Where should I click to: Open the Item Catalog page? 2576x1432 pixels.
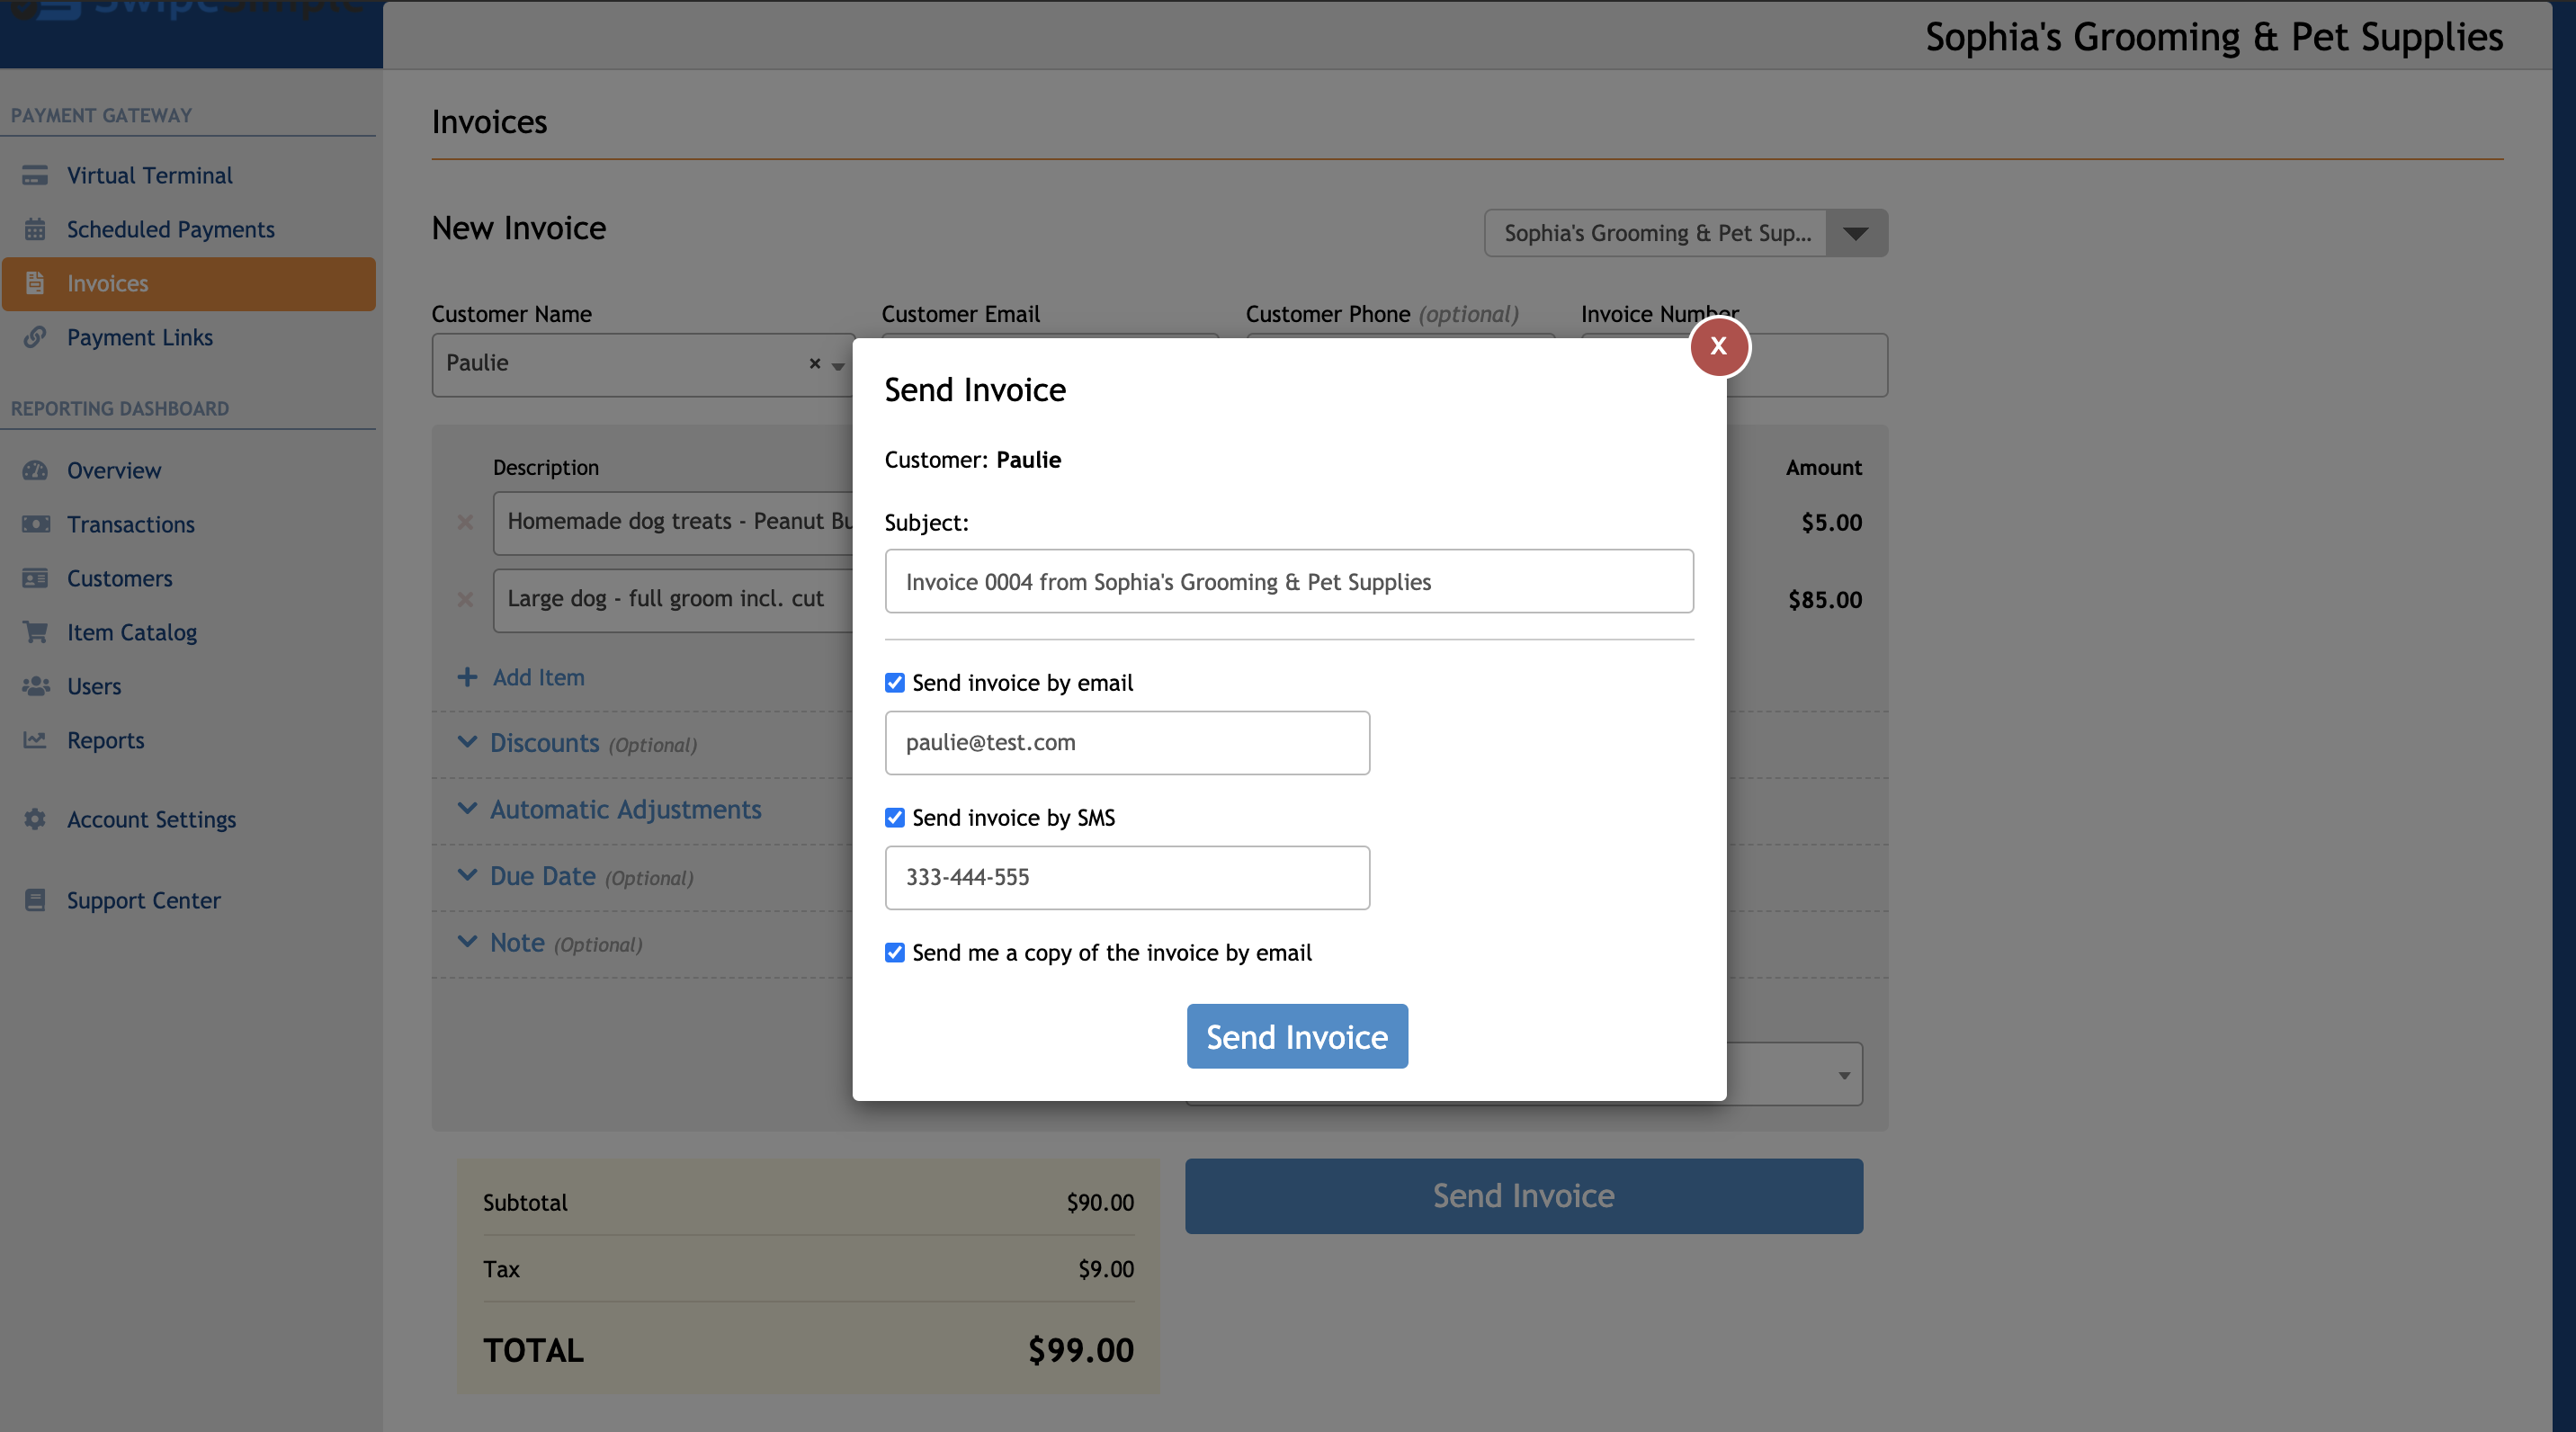click(x=132, y=632)
